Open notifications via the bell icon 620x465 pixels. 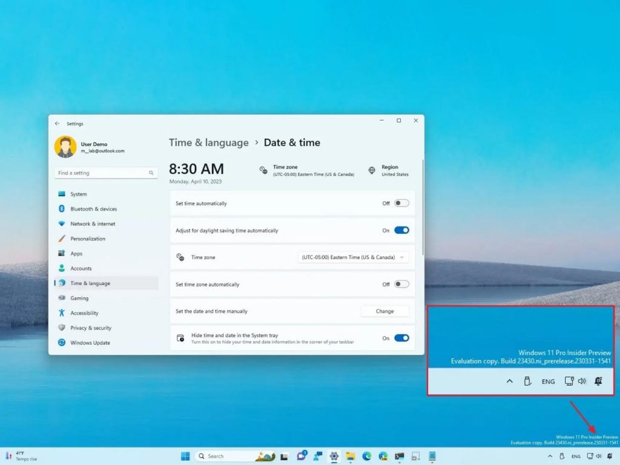click(610, 457)
